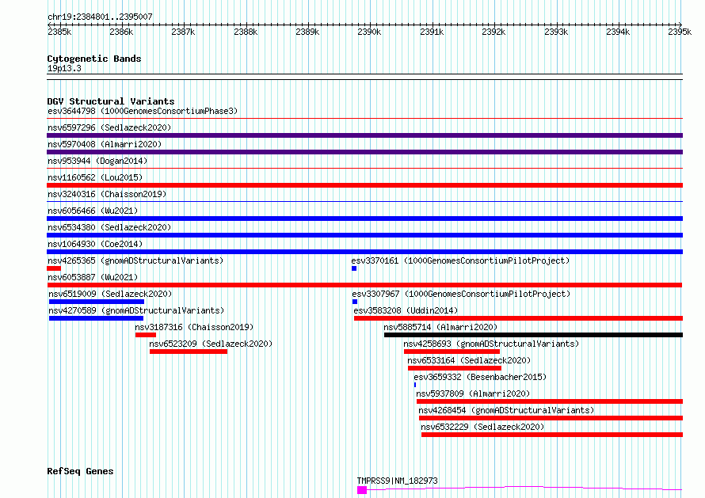Viewport: 705px width, 498px height.
Task: Click the esv3644798 (1000GenomesConsortiumPhase3) variant label
Action: point(143,111)
